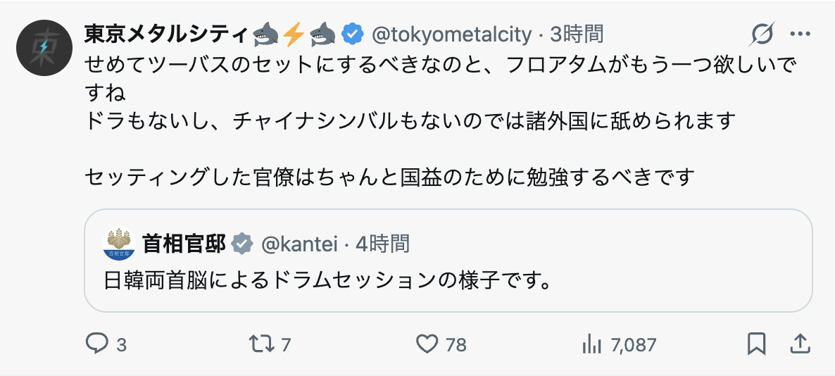
Task: Like the post with the heart icon
Action: pyautogui.click(x=427, y=344)
